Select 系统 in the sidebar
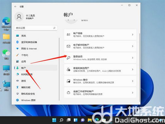The width and height of the screenshot is (165, 124). coord(36,36)
